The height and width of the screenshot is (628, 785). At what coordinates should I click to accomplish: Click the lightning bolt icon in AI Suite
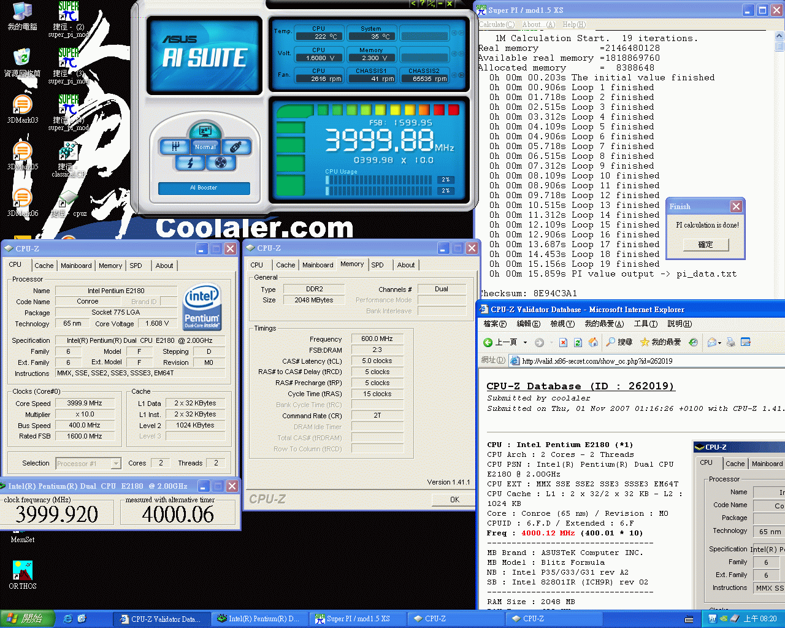pos(190,163)
